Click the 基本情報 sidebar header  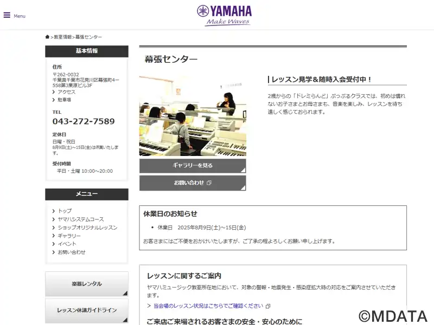[x=87, y=51]
